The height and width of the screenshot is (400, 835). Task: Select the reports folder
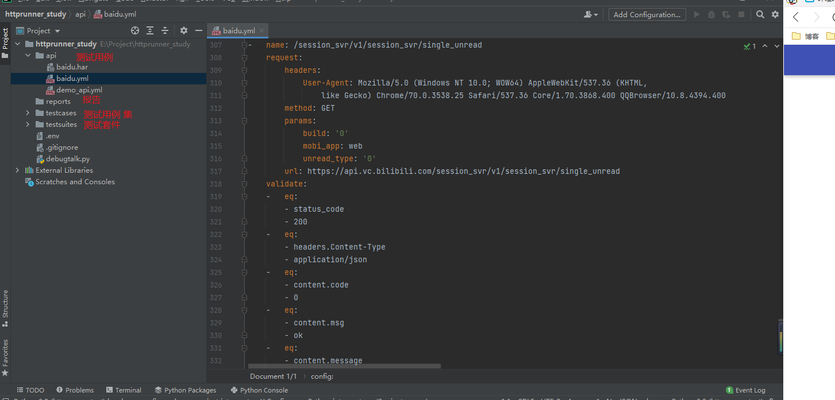[x=53, y=102]
